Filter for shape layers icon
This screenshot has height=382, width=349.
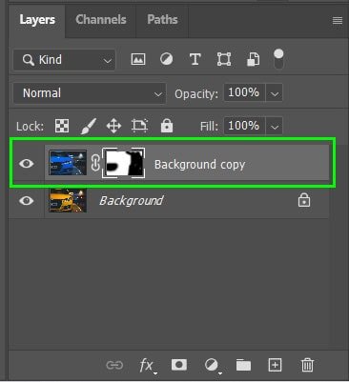point(224,59)
